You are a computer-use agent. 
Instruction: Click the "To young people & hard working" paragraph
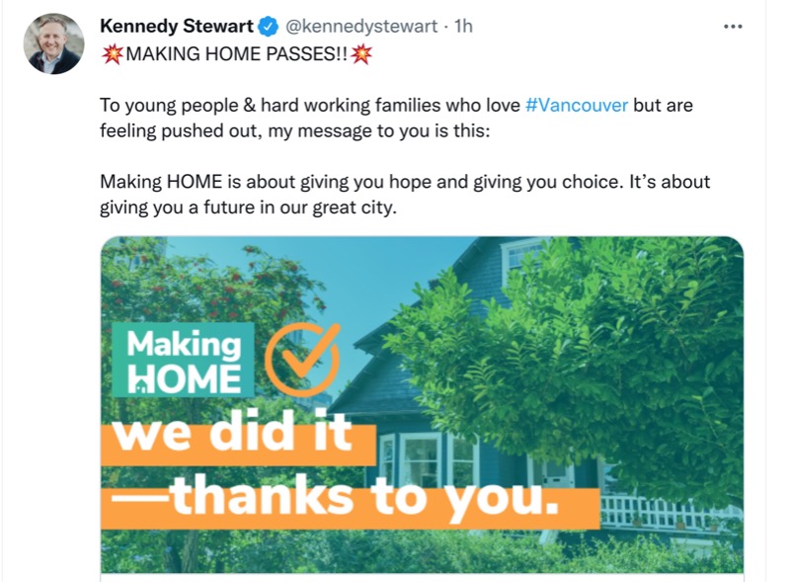[396, 118]
